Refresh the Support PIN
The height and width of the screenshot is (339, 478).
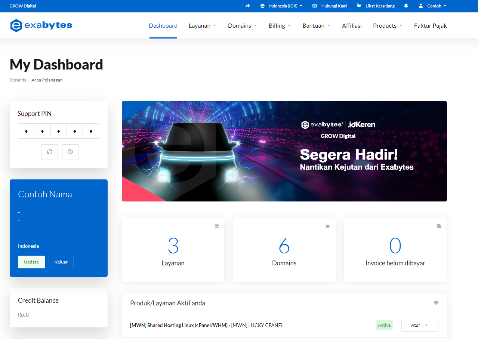49,152
